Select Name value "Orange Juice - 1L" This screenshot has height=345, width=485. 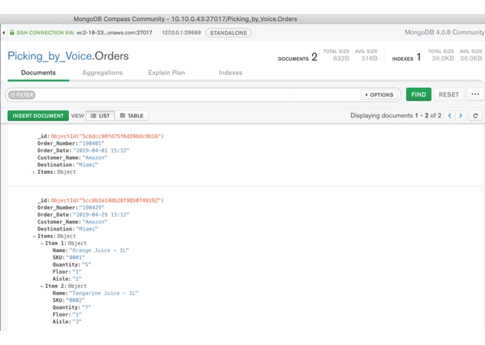click(x=99, y=250)
